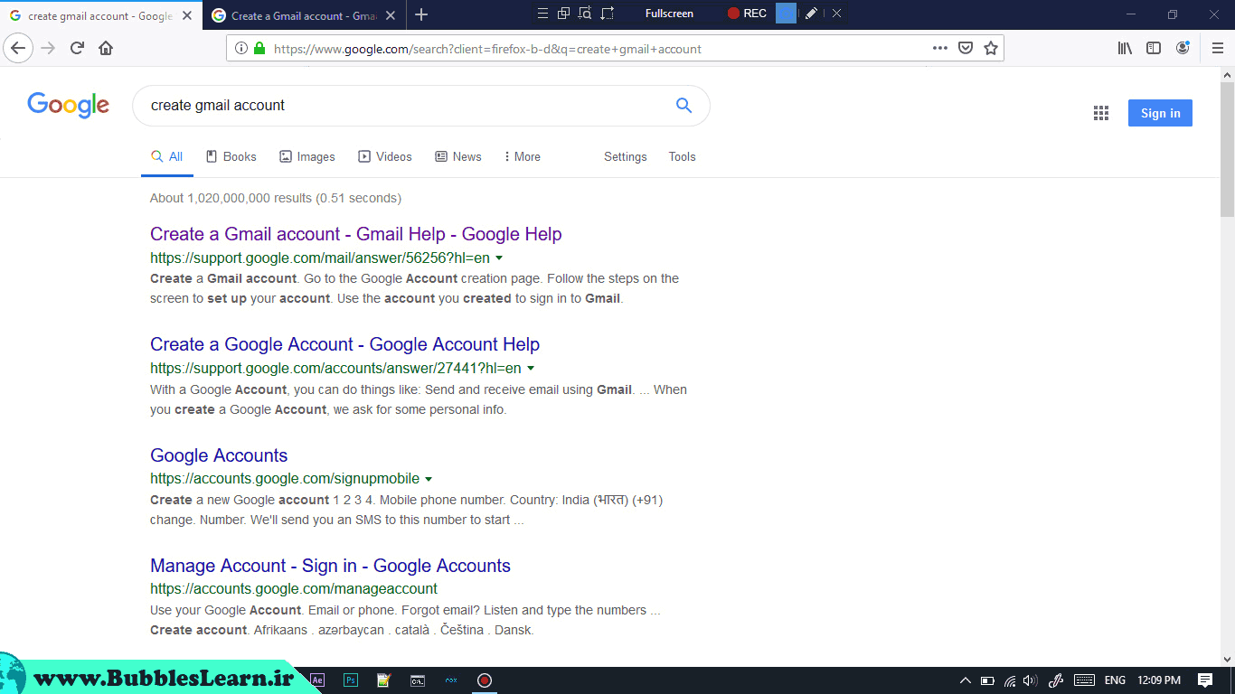Select recorder region search-capture icon

click(x=585, y=13)
